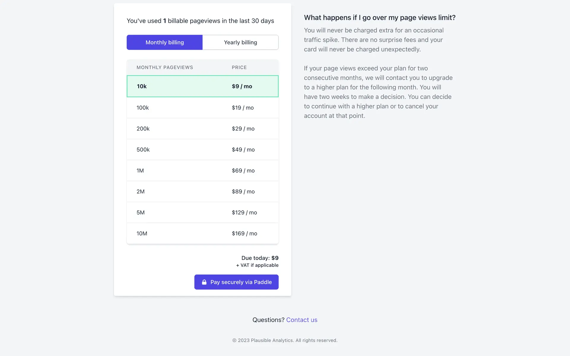Click the Due today $9 total
The width and height of the screenshot is (570, 356).
(x=260, y=258)
